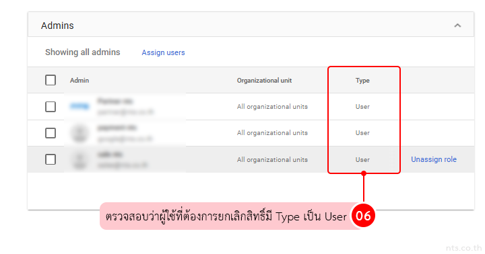Click the second admin's avatar picture

click(79, 133)
